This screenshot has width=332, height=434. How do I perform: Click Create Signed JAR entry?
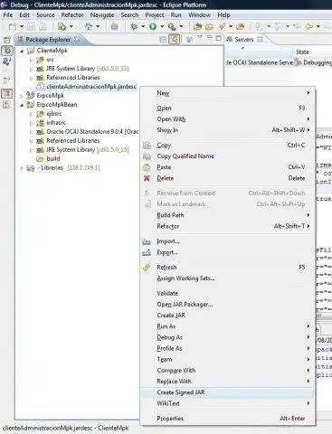click(x=228, y=392)
